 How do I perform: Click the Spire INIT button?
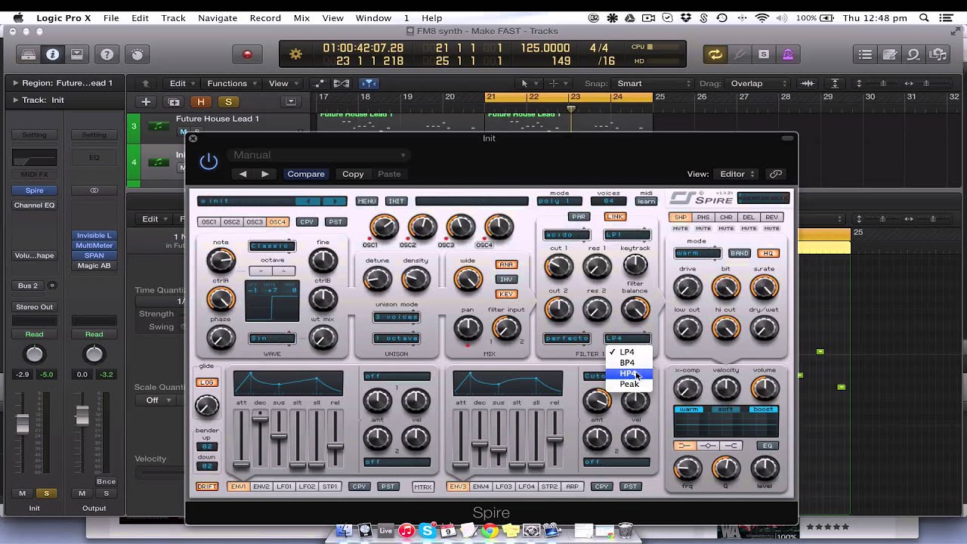pos(396,201)
